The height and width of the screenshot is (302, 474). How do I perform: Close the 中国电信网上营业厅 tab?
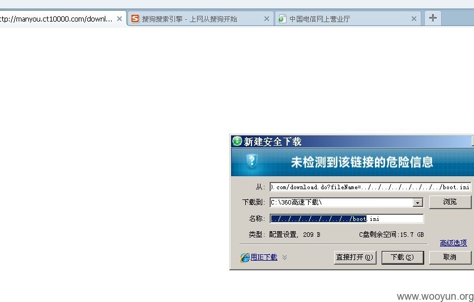[414, 19]
